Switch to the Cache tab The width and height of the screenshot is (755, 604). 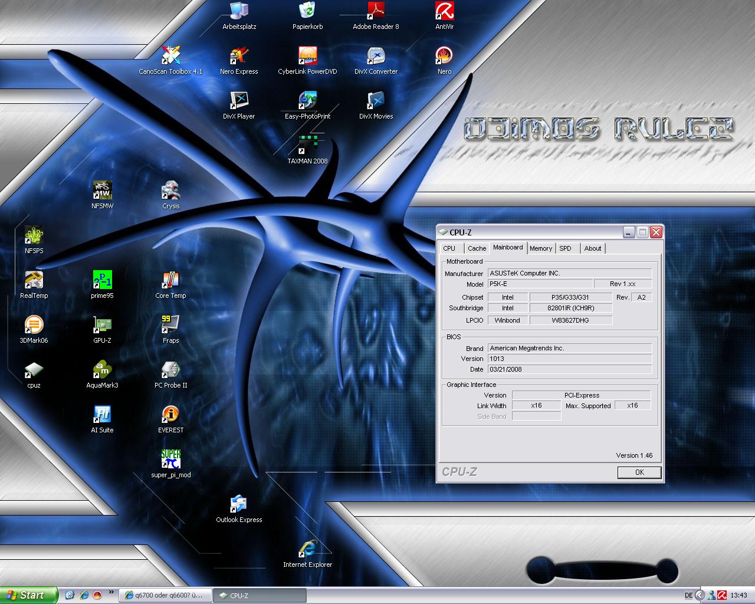coord(477,248)
